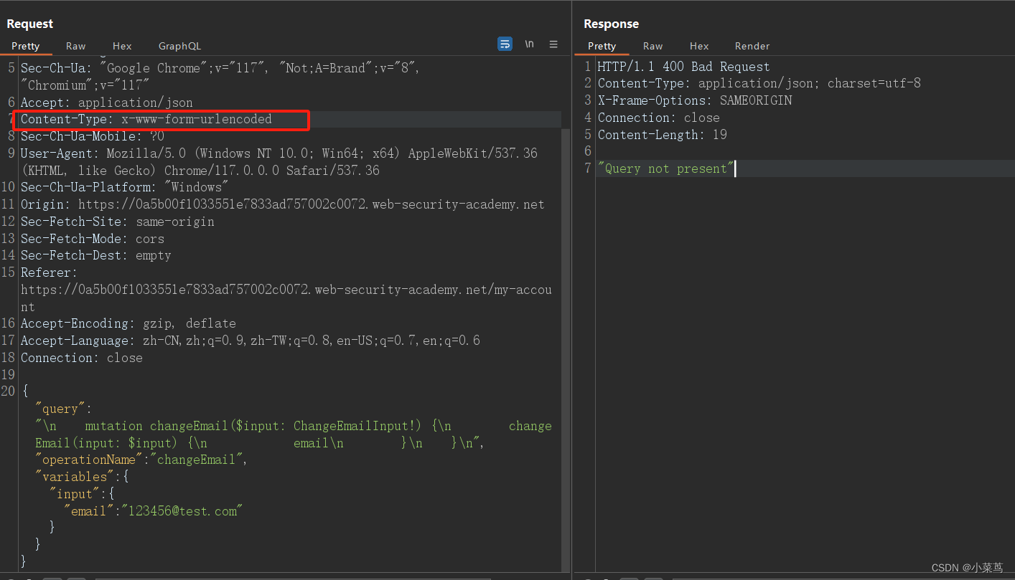The width and height of the screenshot is (1015, 580).
Task: Click the "query": key in JSON body
Action: (x=63, y=409)
